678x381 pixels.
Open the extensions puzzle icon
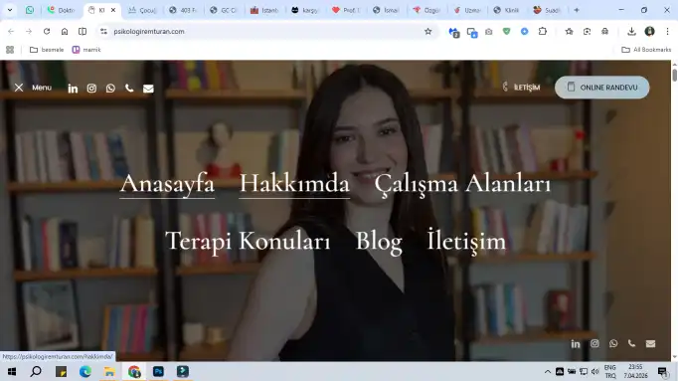(543, 31)
